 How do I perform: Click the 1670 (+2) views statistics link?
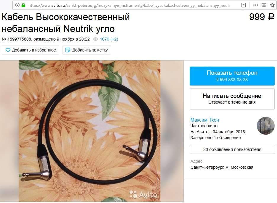point(109,39)
